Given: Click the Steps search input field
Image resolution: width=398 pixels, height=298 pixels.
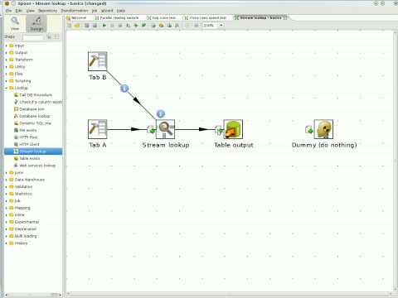Looking at the screenshot, I should (33, 36).
